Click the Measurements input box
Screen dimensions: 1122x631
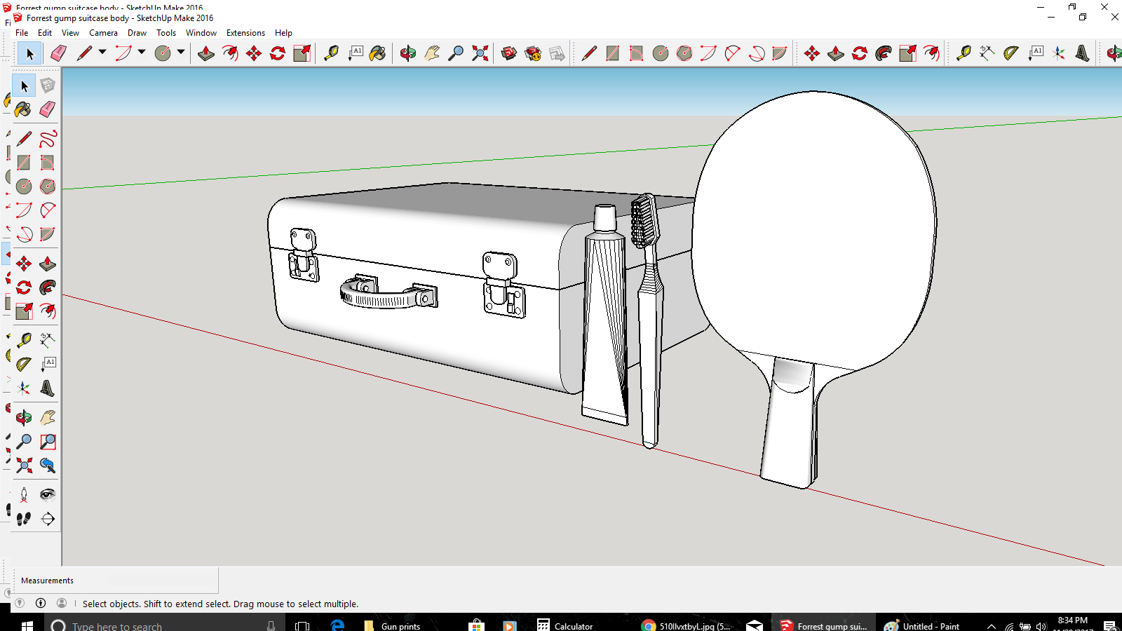tap(162, 581)
